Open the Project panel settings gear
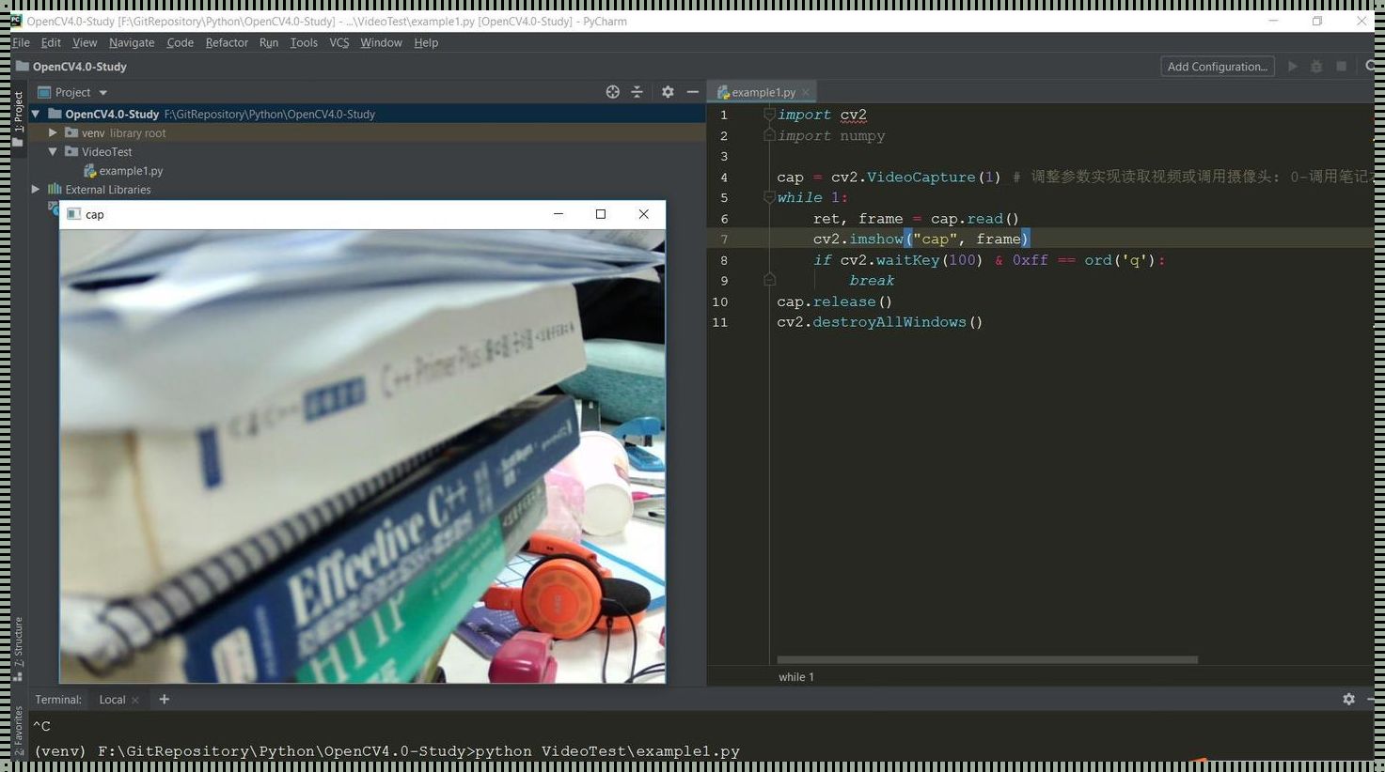This screenshot has height=772, width=1385. [x=668, y=92]
